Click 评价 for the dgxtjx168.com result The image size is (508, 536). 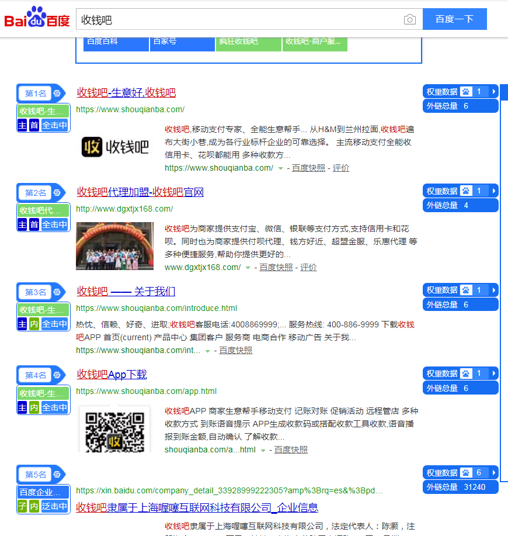[x=309, y=267]
